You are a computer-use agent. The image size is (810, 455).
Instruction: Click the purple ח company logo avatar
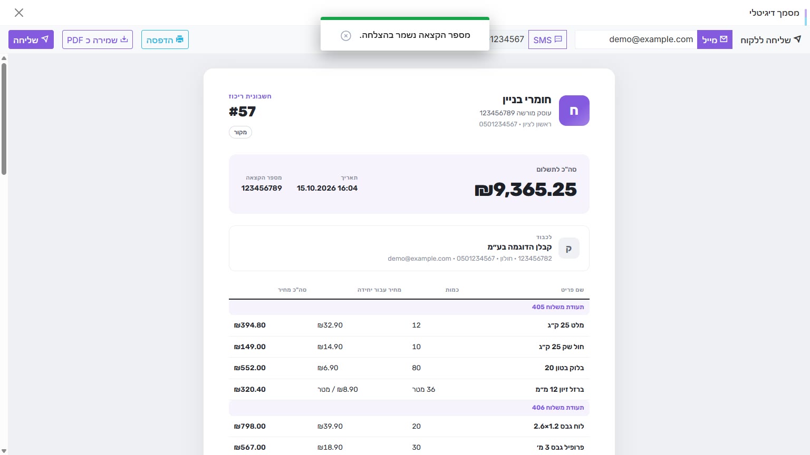click(x=574, y=111)
